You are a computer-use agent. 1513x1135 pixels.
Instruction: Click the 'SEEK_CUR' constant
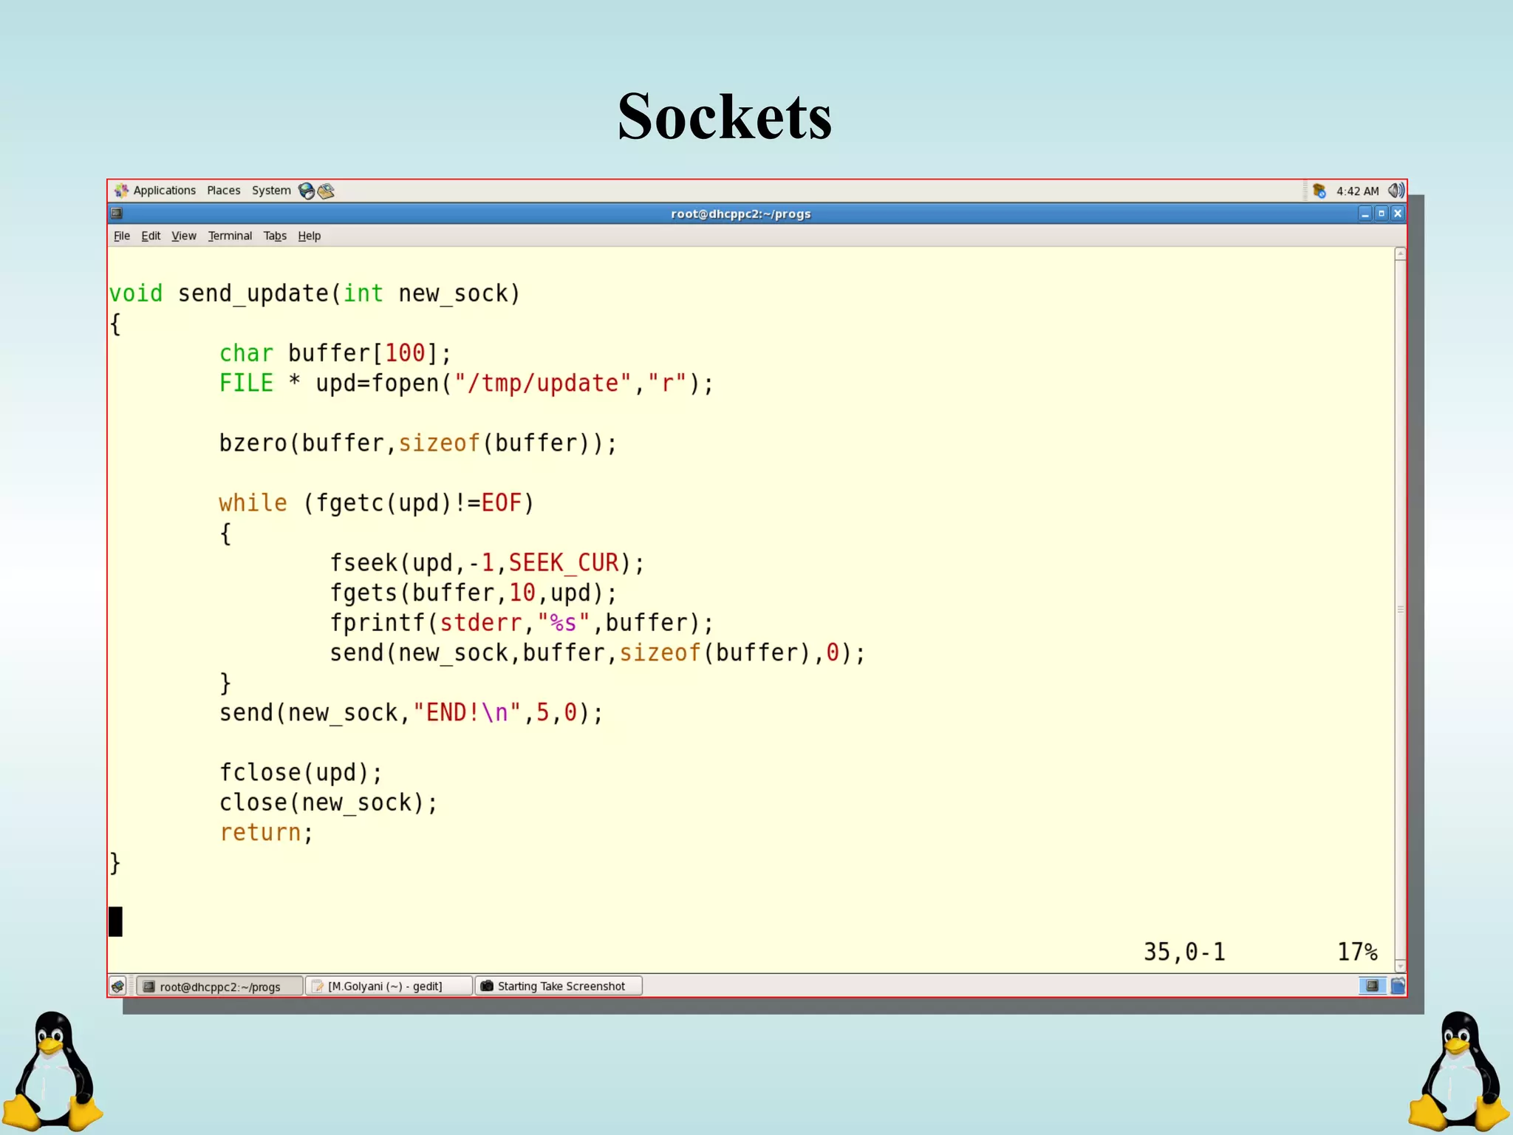point(563,563)
